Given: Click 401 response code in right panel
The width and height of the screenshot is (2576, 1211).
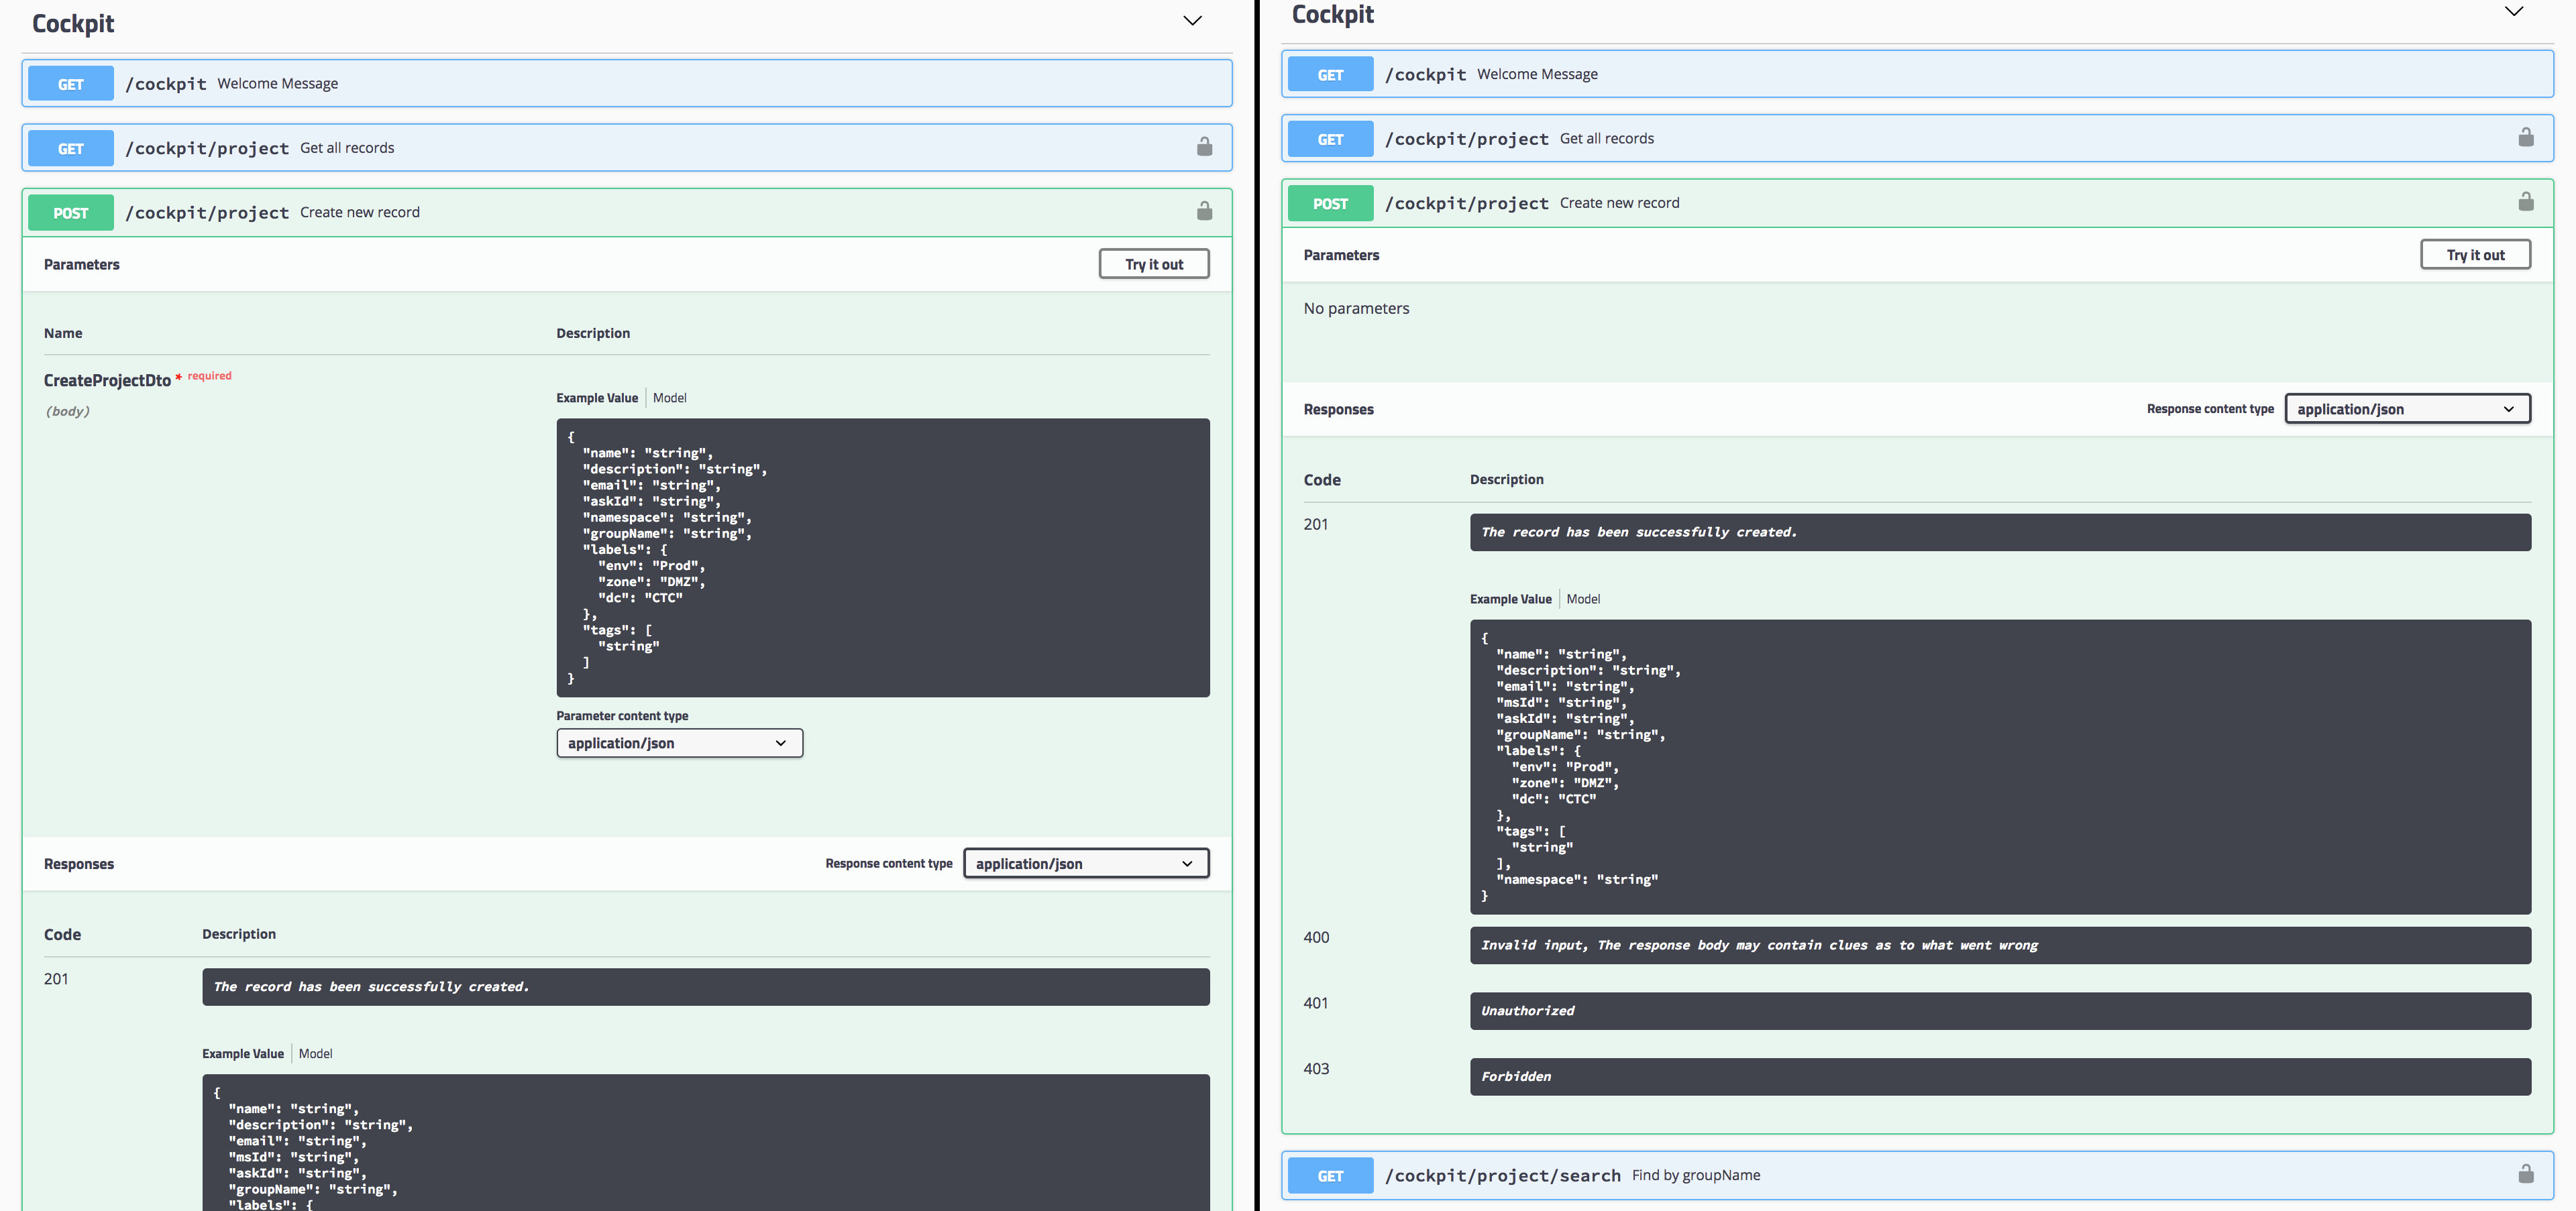Looking at the screenshot, I should tap(1316, 1003).
